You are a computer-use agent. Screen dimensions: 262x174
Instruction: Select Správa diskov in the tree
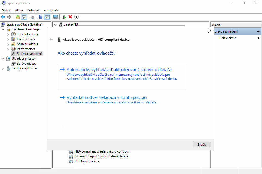26,64
